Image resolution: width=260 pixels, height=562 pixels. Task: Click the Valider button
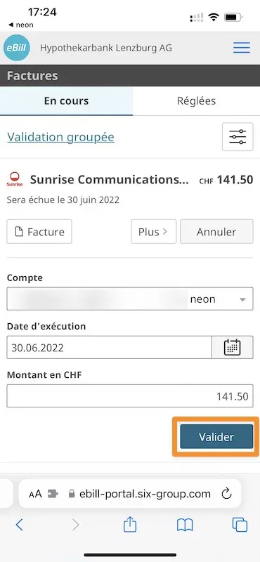click(x=216, y=436)
